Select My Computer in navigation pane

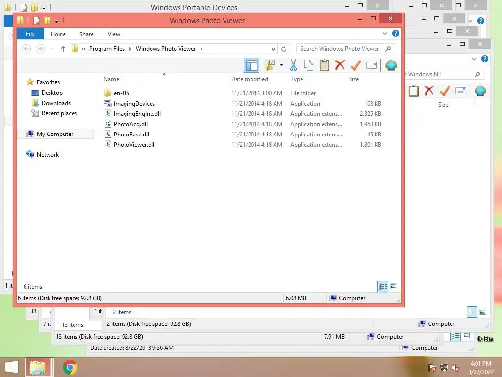55,134
